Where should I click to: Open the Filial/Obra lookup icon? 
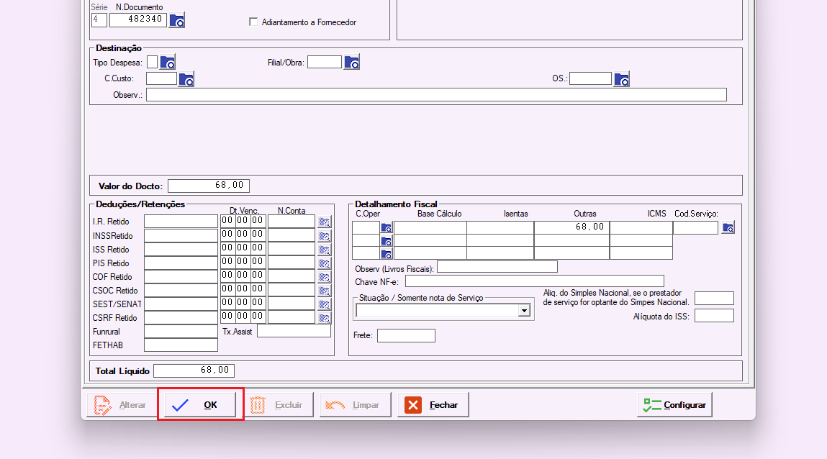click(x=352, y=62)
